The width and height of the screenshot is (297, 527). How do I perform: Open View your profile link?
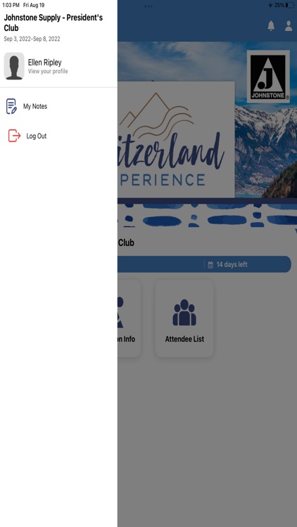coord(48,71)
